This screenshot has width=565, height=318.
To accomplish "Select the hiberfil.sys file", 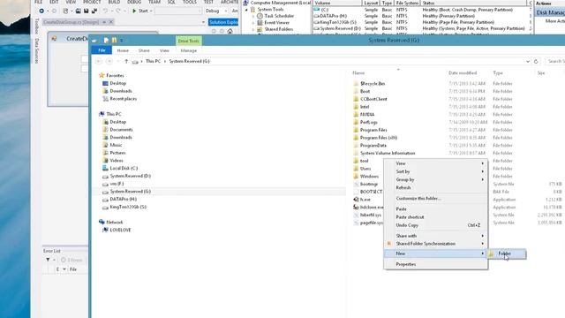I will [x=371, y=215].
